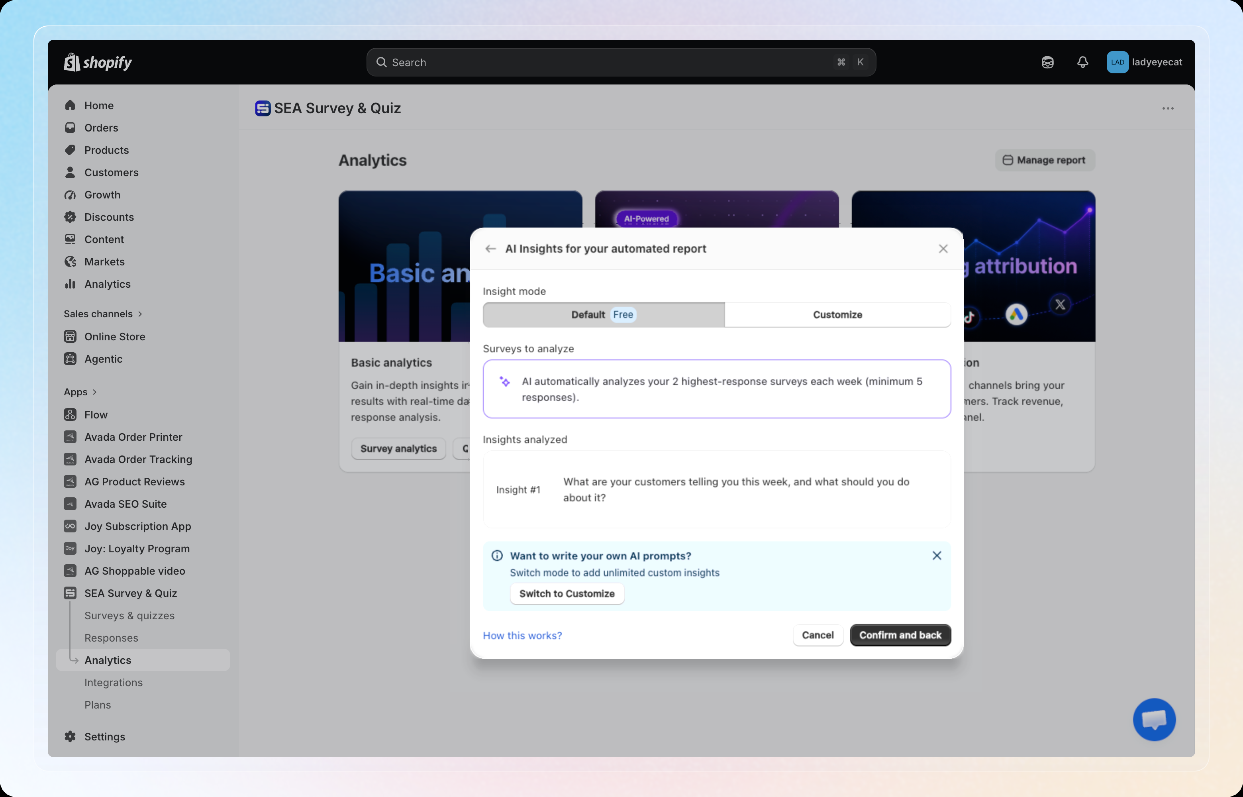Open the chat support bubble
The height and width of the screenshot is (797, 1243).
click(1154, 719)
